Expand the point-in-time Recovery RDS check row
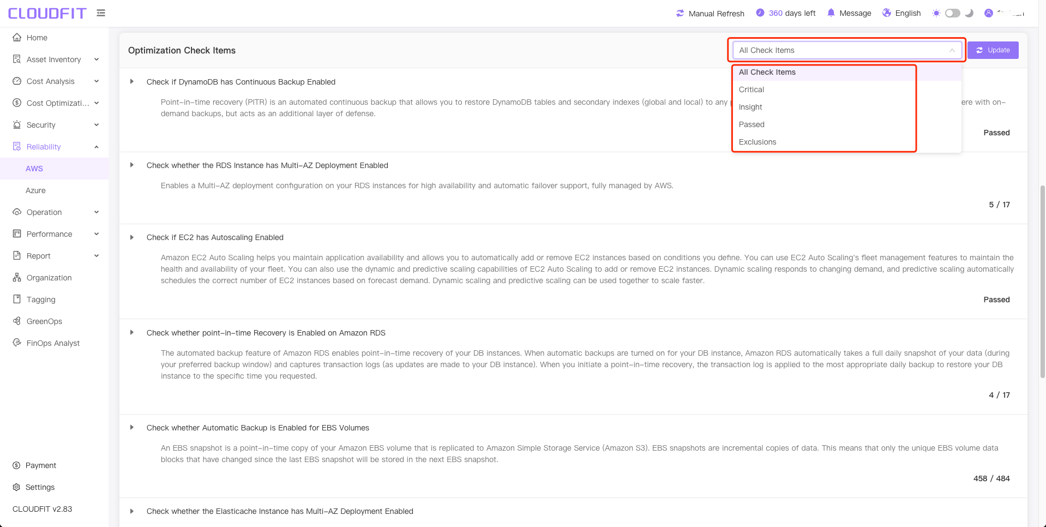 [132, 333]
